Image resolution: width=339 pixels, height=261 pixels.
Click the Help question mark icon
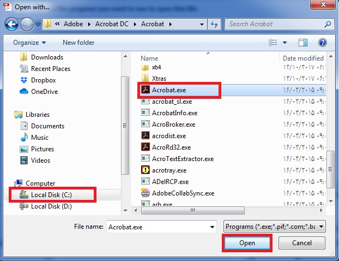tap(322, 43)
